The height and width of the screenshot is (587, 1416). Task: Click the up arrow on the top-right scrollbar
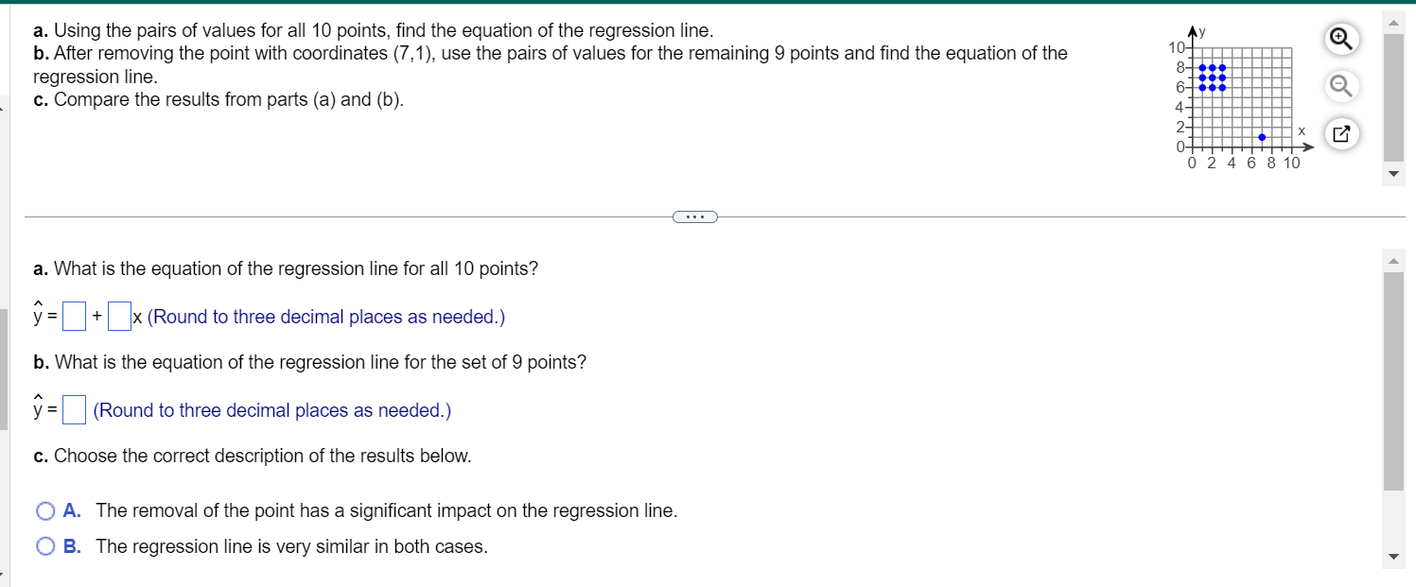point(1393,20)
